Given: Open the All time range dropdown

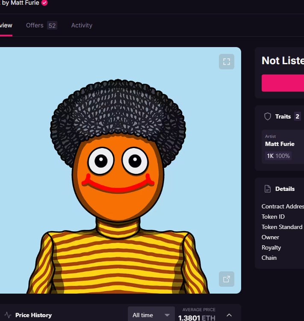Looking at the screenshot, I should tap(151, 315).
